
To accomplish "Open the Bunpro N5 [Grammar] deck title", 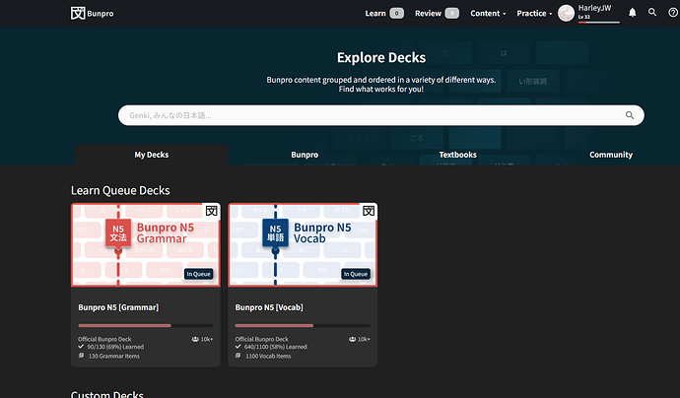I will click(x=118, y=307).
